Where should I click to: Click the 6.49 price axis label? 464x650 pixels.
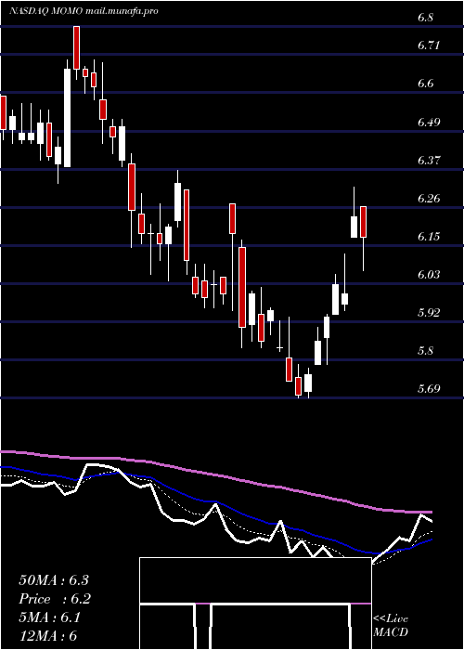pyautogui.click(x=429, y=122)
